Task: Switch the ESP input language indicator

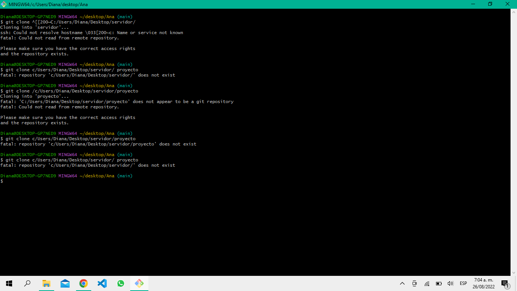Action: 463,283
